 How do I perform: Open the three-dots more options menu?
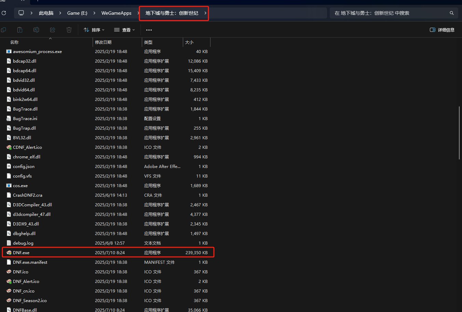(x=149, y=30)
